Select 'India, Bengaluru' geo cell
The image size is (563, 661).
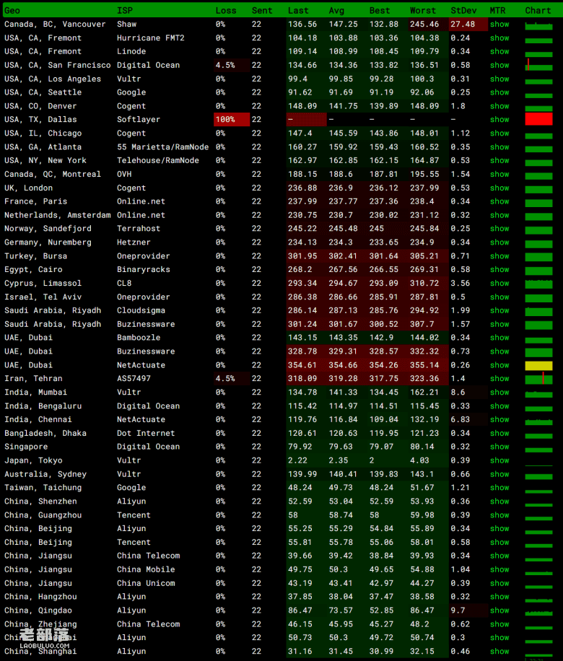43,406
